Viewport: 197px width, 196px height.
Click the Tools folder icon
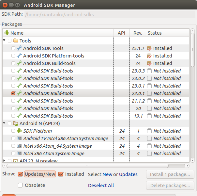pyautogui.click(x=16, y=41)
